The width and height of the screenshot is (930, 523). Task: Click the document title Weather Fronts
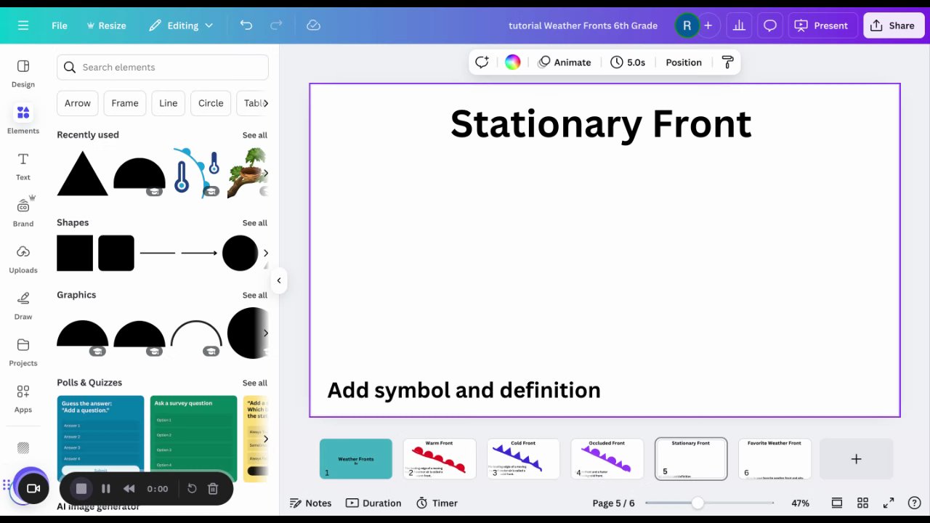click(583, 25)
